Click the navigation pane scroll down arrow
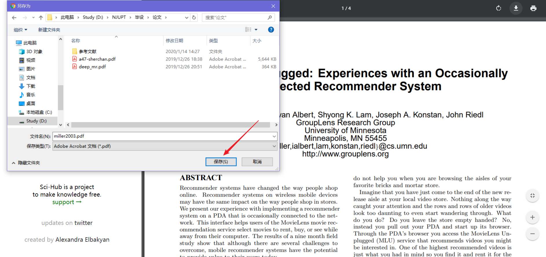This screenshot has height=257, width=546. click(61, 125)
